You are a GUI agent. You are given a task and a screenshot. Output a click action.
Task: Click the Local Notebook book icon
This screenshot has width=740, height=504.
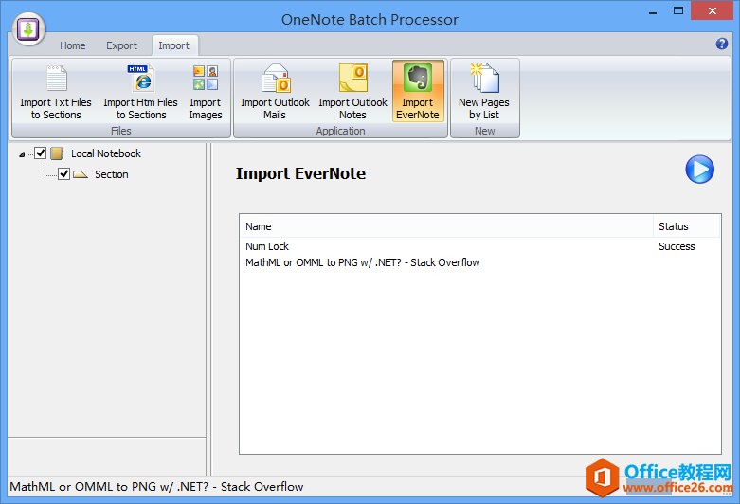tap(57, 153)
